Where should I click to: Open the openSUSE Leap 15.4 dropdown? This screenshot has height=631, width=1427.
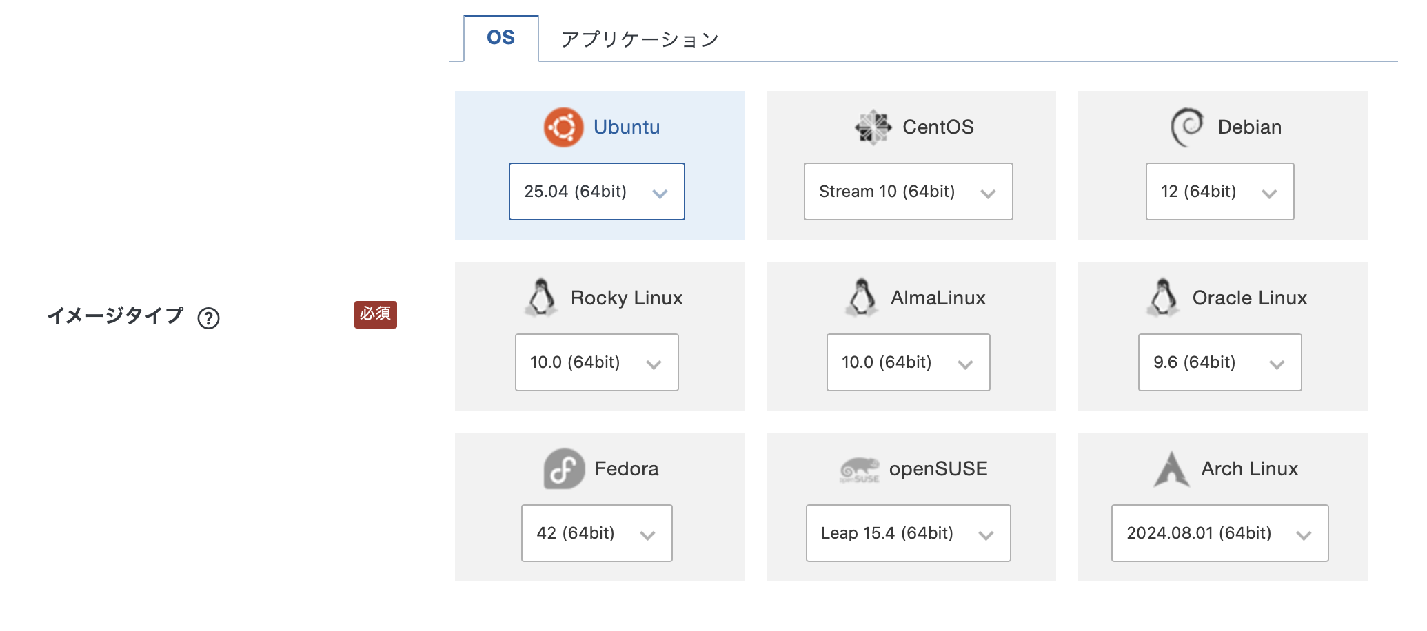pos(908,533)
